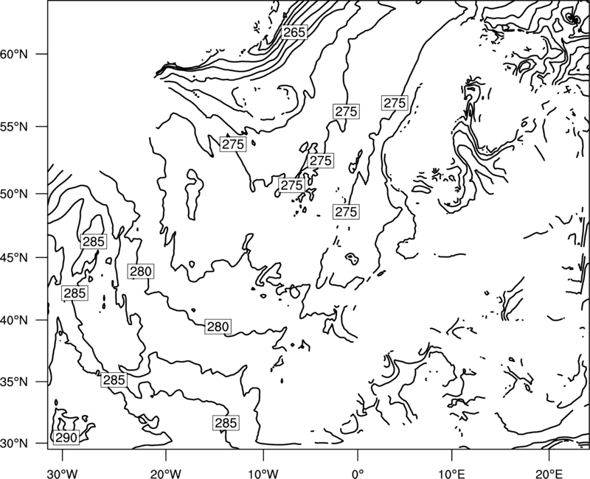Viewport: 590px width, 479px height.
Task: Select the 290 contour label
Action: pos(66,437)
